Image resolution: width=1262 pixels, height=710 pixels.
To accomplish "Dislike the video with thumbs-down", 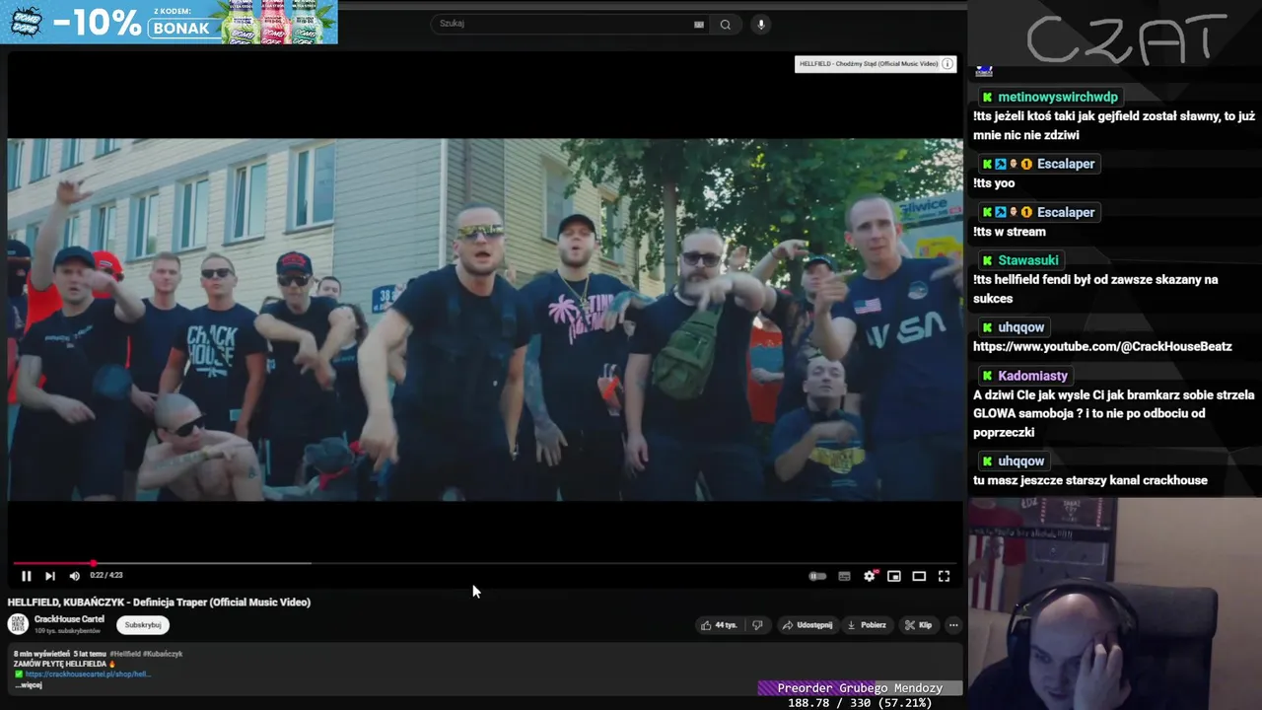I will [757, 625].
